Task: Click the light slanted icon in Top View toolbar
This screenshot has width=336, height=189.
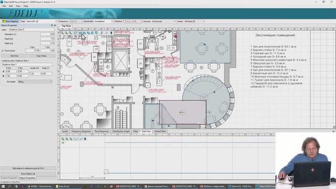Action: (x=106, y=33)
